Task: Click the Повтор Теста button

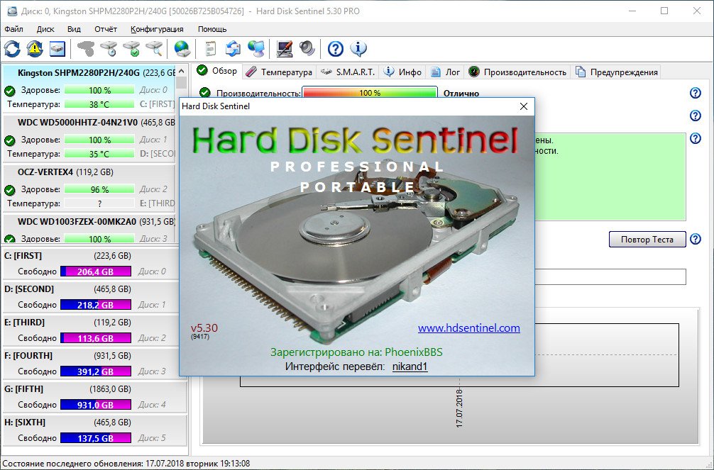Action: click(x=647, y=240)
